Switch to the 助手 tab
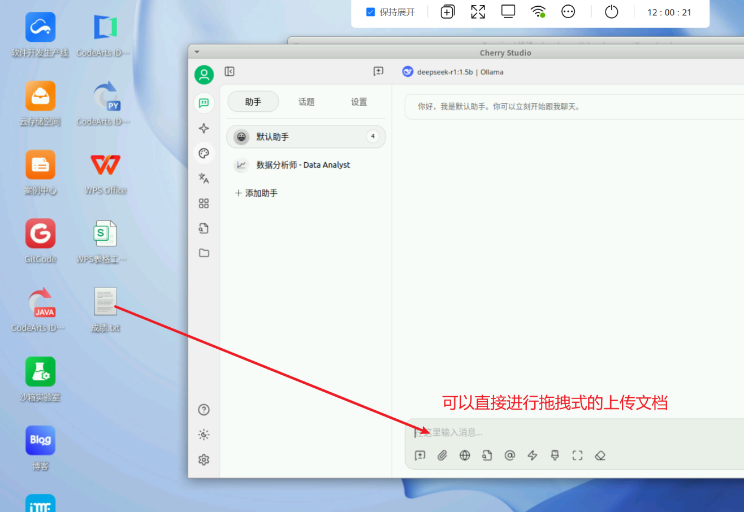Screen dimensions: 744x512 coord(253,102)
